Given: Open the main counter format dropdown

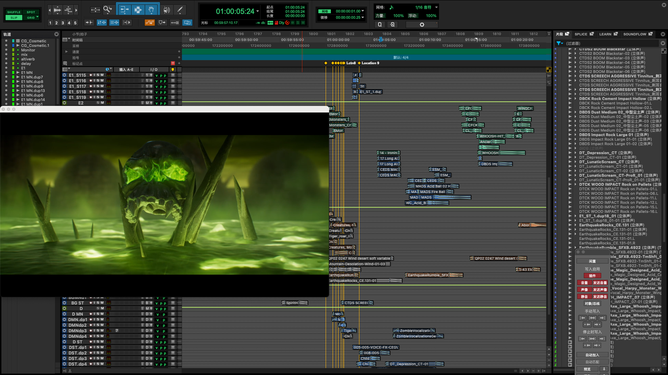Looking at the screenshot, I should (257, 11).
